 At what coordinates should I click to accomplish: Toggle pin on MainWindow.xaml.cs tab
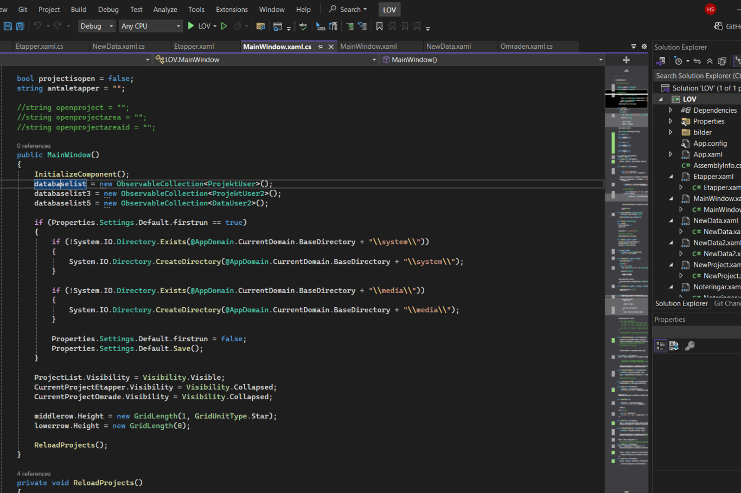320,47
